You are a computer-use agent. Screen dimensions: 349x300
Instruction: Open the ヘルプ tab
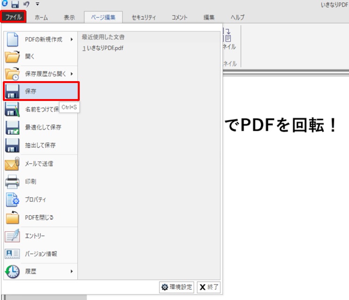237,17
